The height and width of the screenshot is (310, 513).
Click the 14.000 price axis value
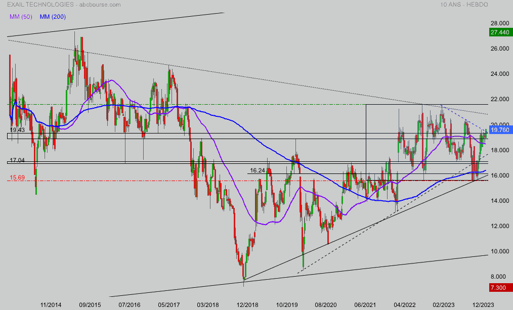(500, 201)
